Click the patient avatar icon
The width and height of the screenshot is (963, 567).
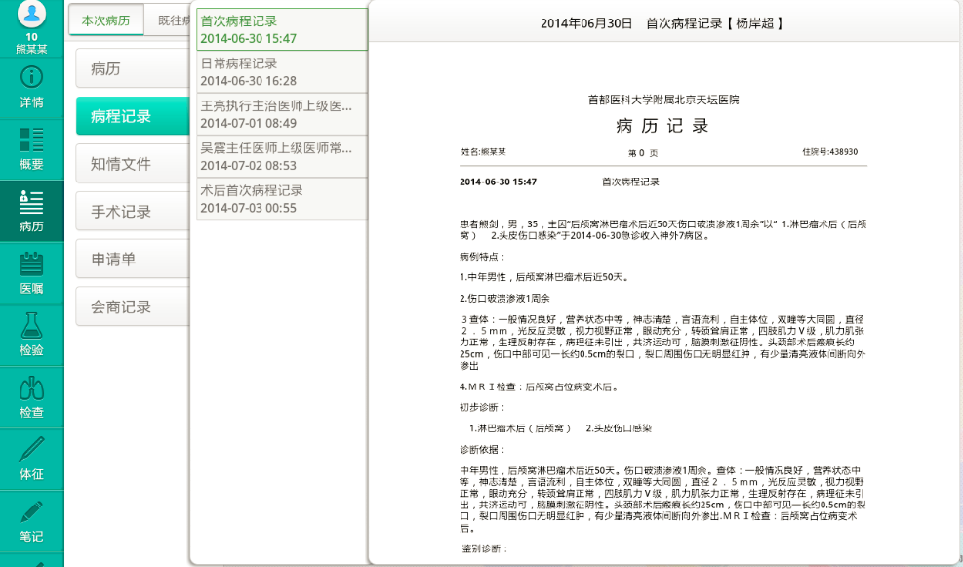click(31, 15)
